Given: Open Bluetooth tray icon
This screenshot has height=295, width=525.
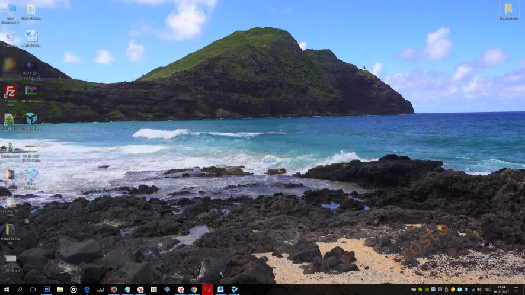Looking at the screenshot, I should (466, 290).
